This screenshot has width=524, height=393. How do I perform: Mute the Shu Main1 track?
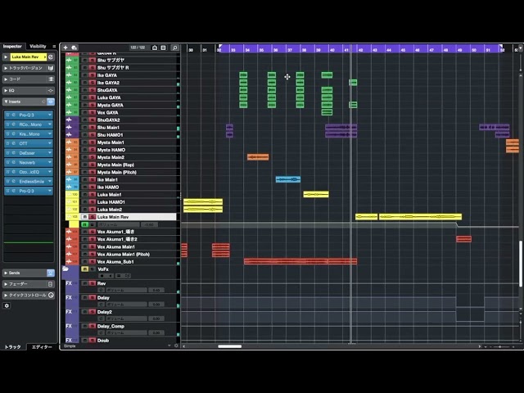point(85,128)
